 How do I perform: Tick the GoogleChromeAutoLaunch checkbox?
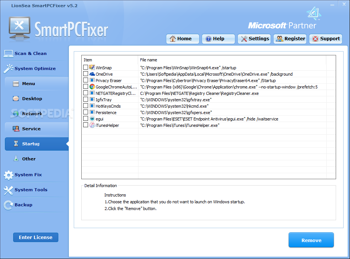(85, 87)
